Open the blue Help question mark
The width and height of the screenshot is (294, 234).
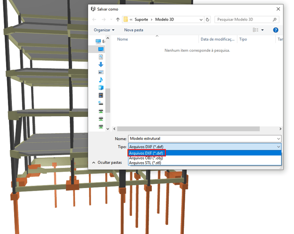click(276, 30)
